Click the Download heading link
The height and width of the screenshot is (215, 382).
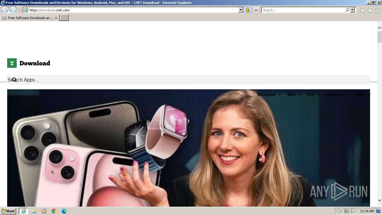point(35,63)
